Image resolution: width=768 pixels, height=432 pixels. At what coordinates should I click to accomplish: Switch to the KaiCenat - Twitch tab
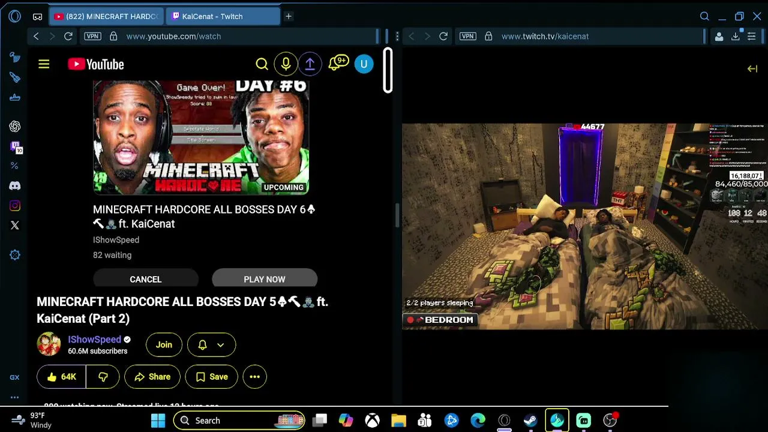coord(223,16)
